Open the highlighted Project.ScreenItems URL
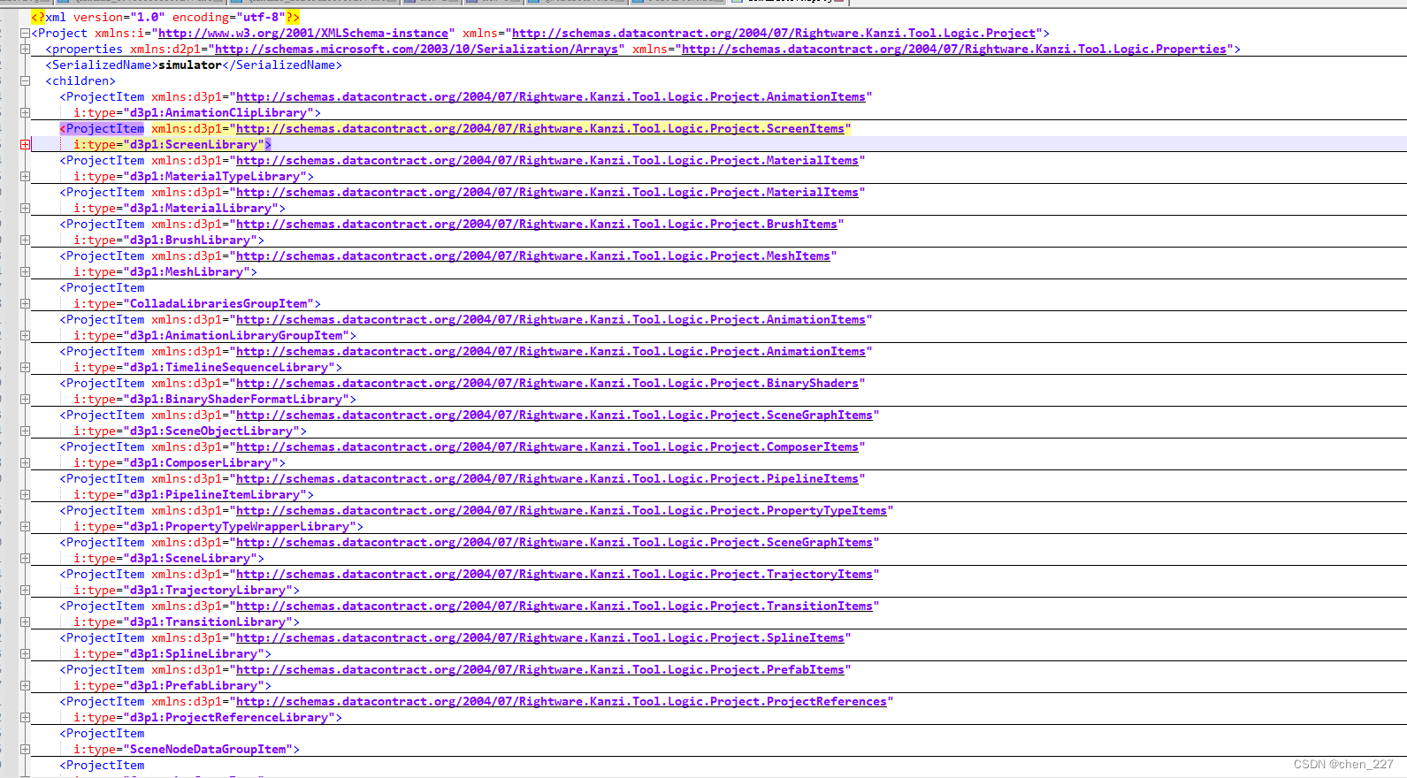 coord(540,129)
